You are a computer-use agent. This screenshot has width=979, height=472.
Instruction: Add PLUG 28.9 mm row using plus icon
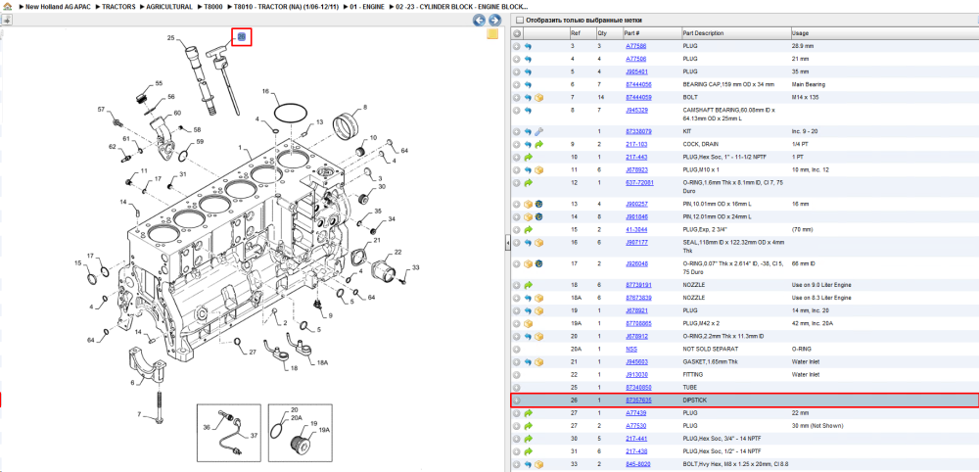coord(516,46)
